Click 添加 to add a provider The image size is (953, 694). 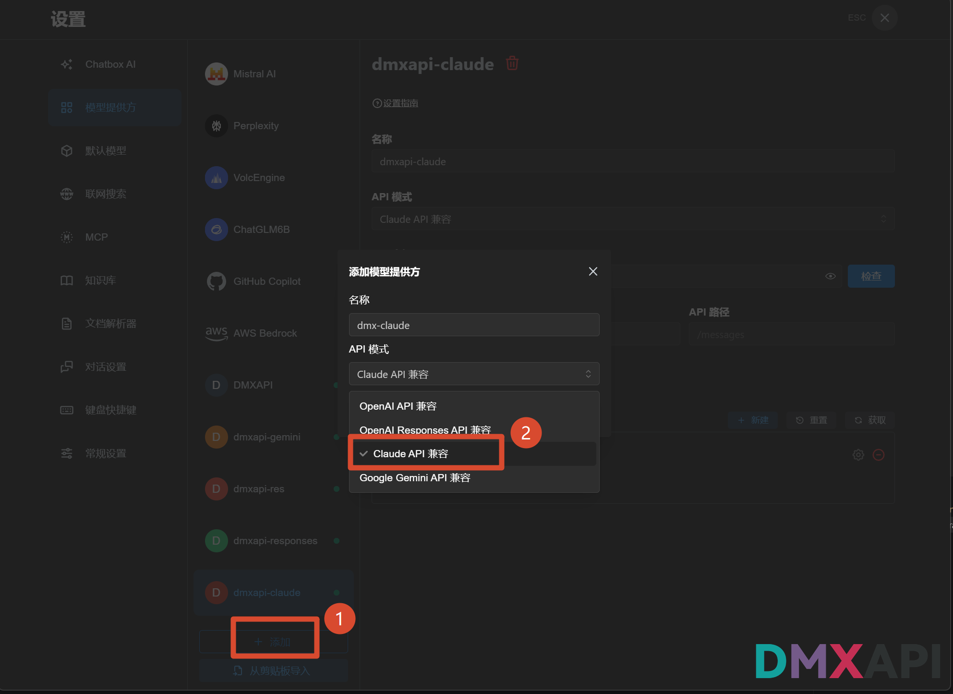[273, 642]
